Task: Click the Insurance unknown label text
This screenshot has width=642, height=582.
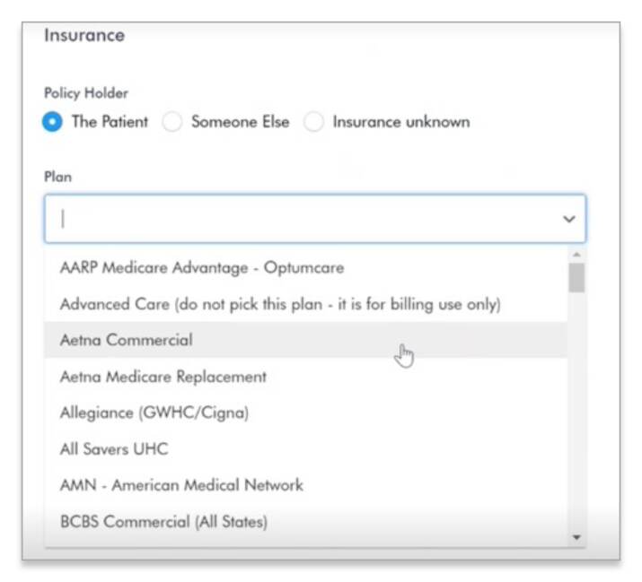Action: point(401,122)
